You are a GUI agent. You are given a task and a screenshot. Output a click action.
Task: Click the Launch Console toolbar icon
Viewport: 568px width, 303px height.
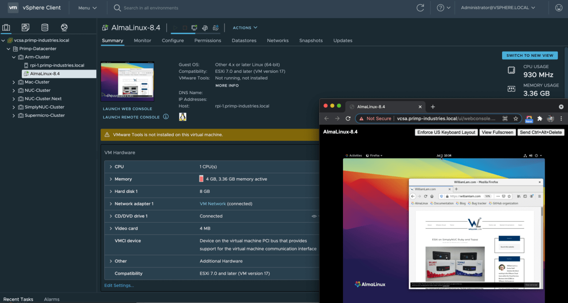tap(194, 28)
